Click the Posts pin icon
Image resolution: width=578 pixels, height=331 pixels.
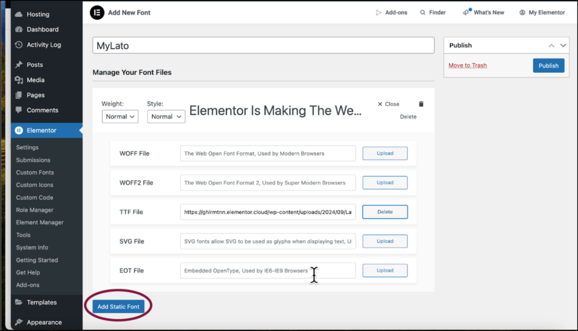(19, 65)
